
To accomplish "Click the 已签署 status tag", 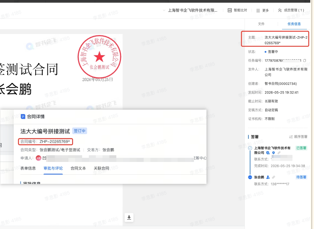I will coord(301,148).
